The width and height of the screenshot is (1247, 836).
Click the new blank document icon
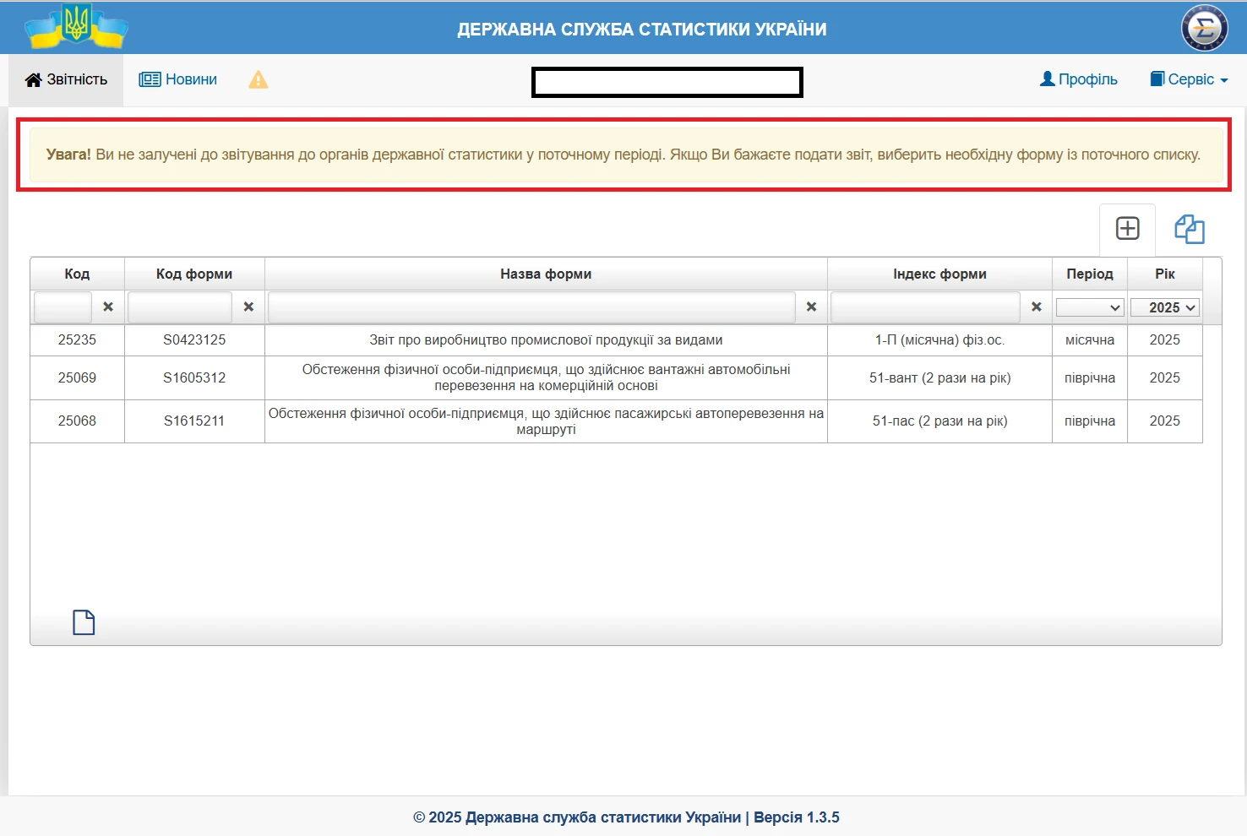[84, 622]
